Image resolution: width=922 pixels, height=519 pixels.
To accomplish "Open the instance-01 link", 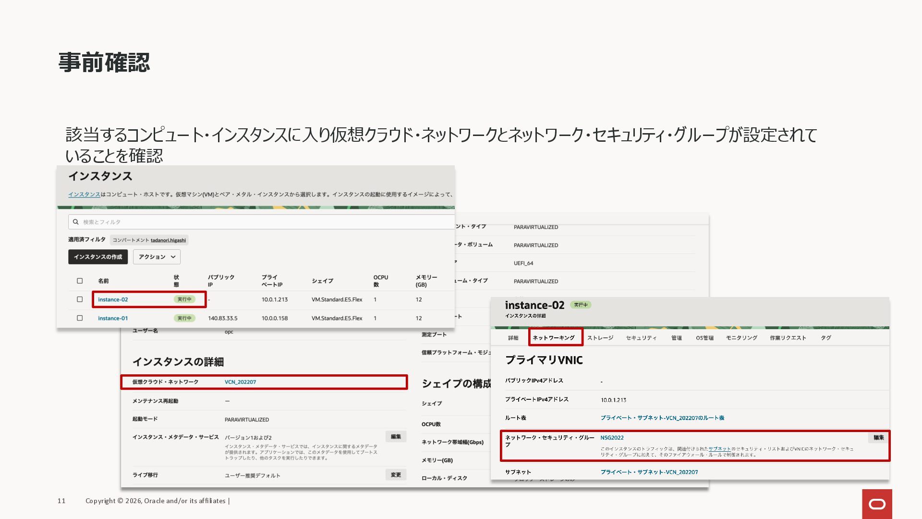I will coord(113,319).
